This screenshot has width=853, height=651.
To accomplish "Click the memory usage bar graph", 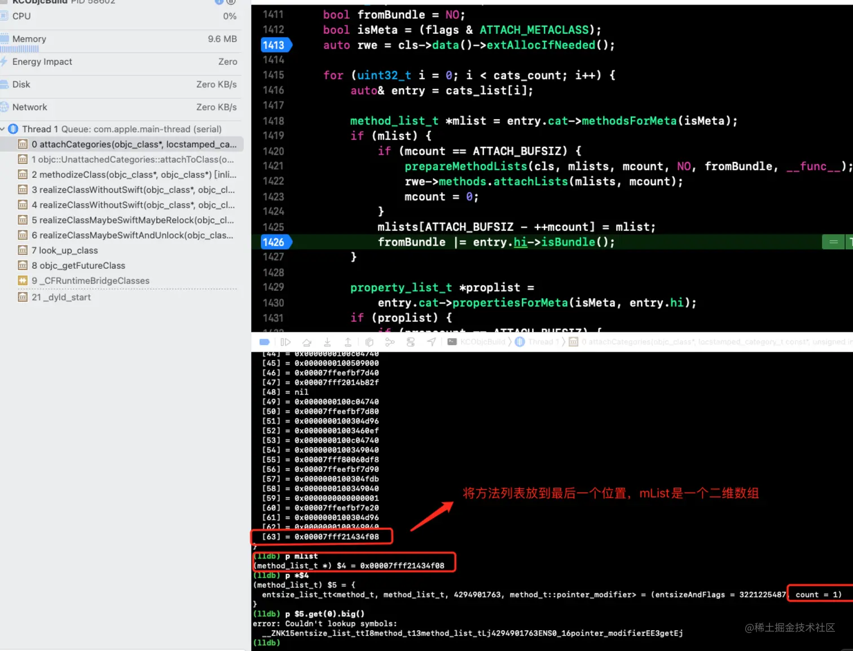I will 20,49.
